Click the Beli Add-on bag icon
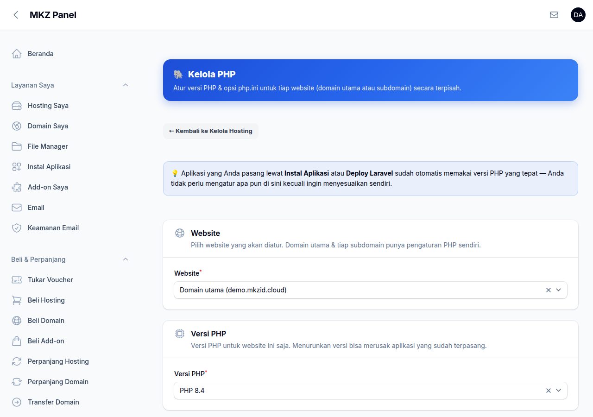The width and height of the screenshot is (593, 417). click(17, 341)
